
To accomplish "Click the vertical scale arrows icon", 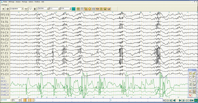I will click(35, 9).
